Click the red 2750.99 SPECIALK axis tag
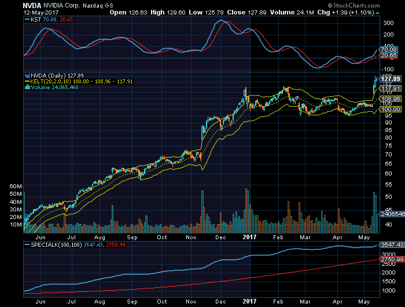This screenshot has height=307, width=405. pyautogui.click(x=392, y=260)
